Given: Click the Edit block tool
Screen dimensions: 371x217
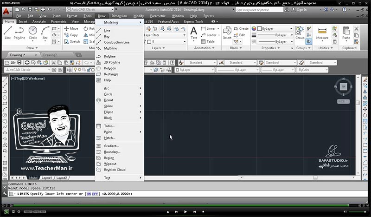Looking at the screenshot, I should (x=239, y=35).
